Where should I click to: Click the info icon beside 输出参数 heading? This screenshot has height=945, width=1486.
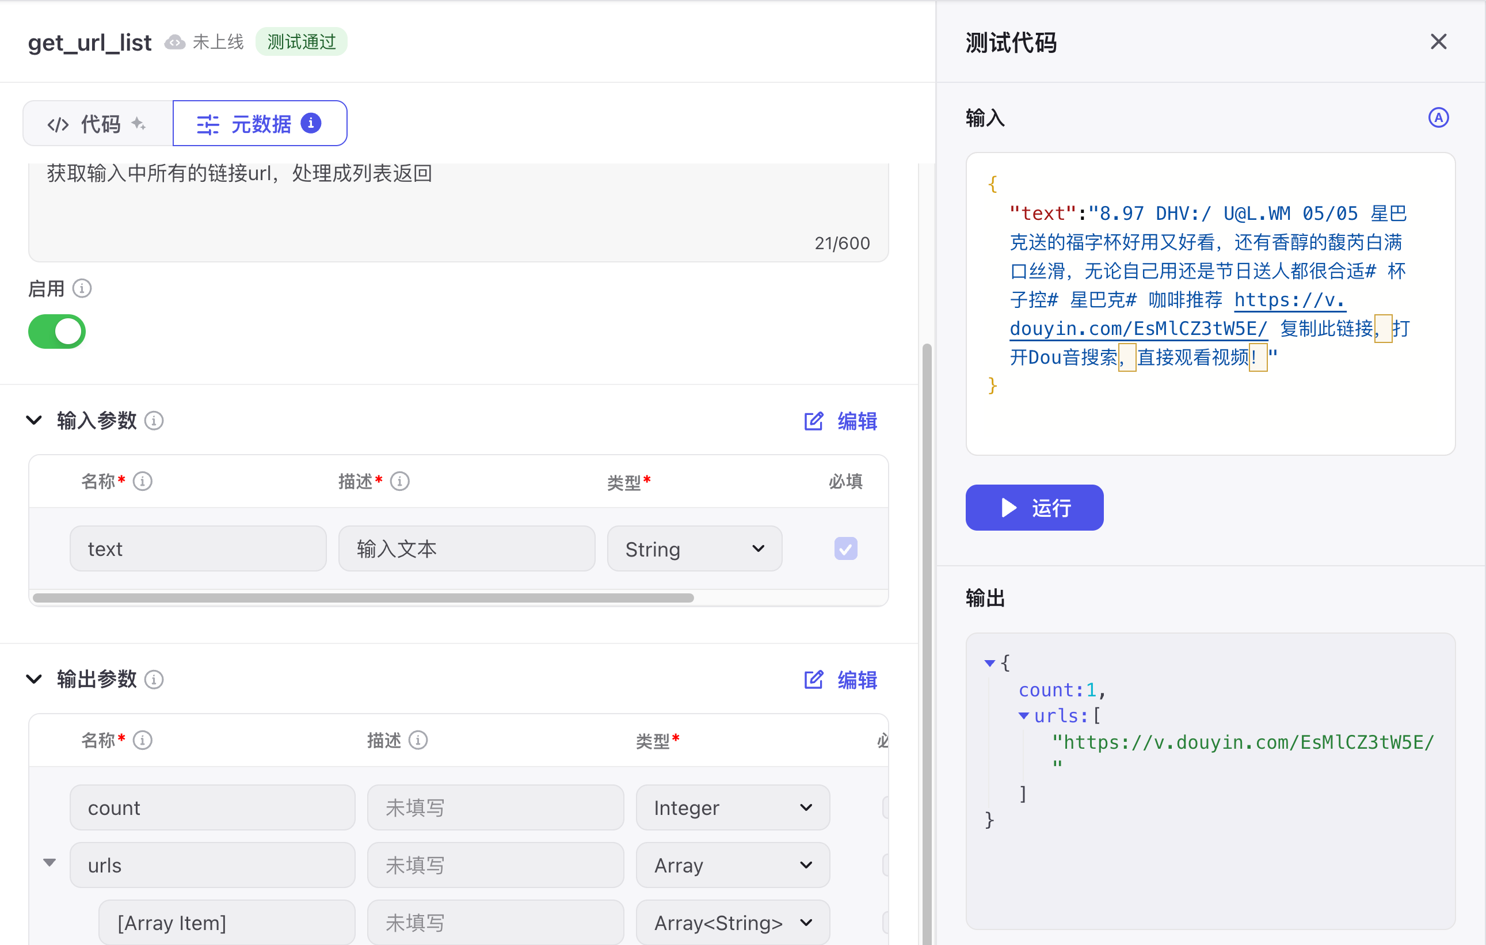[154, 679]
